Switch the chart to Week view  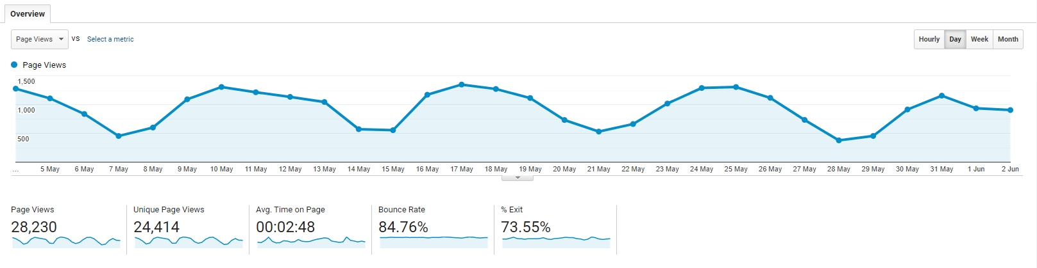click(979, 39)
